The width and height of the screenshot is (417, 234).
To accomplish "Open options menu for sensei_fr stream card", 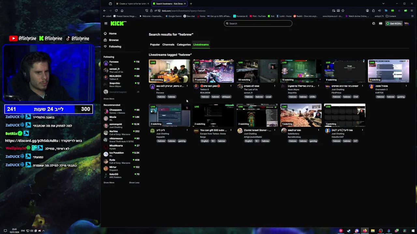I will point(275,86).
